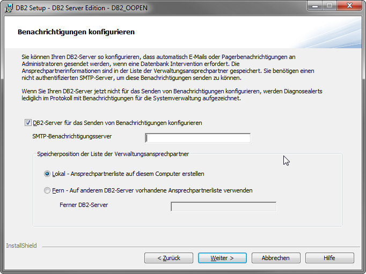
Task: Click the DB2 Setup title bar icon
Action: (x=9, y=8)
